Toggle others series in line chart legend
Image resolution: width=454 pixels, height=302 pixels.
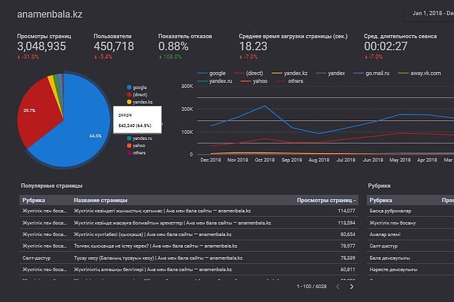pyautogui.click(x=290, y=81)
